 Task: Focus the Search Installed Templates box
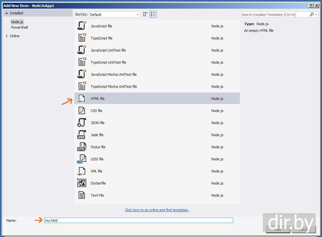coord(275,15)
